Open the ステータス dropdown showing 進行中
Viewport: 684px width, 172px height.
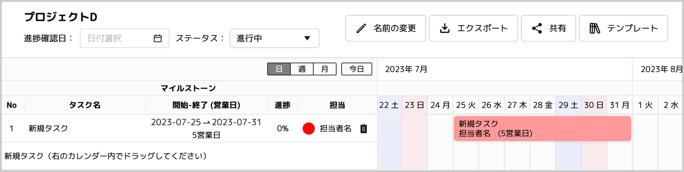coord(274,38)
